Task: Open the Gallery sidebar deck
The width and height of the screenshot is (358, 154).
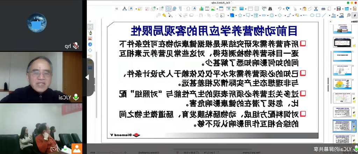Action: [x=90, y=38]
